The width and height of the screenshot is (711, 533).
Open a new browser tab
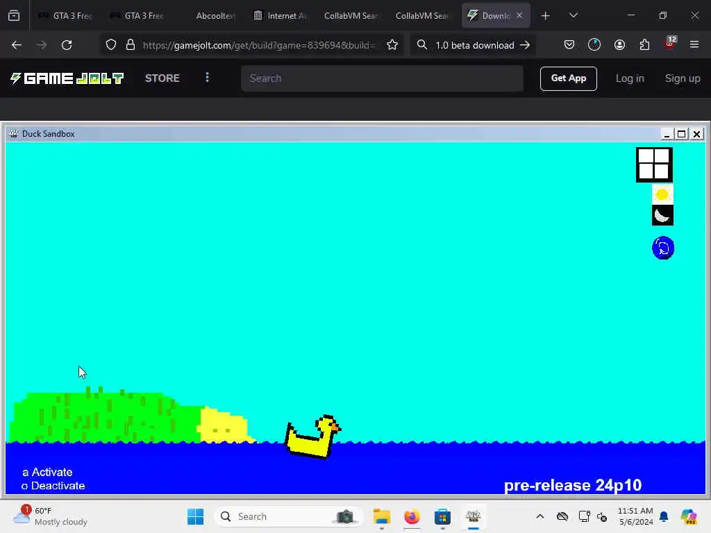(x=546, y=16)
